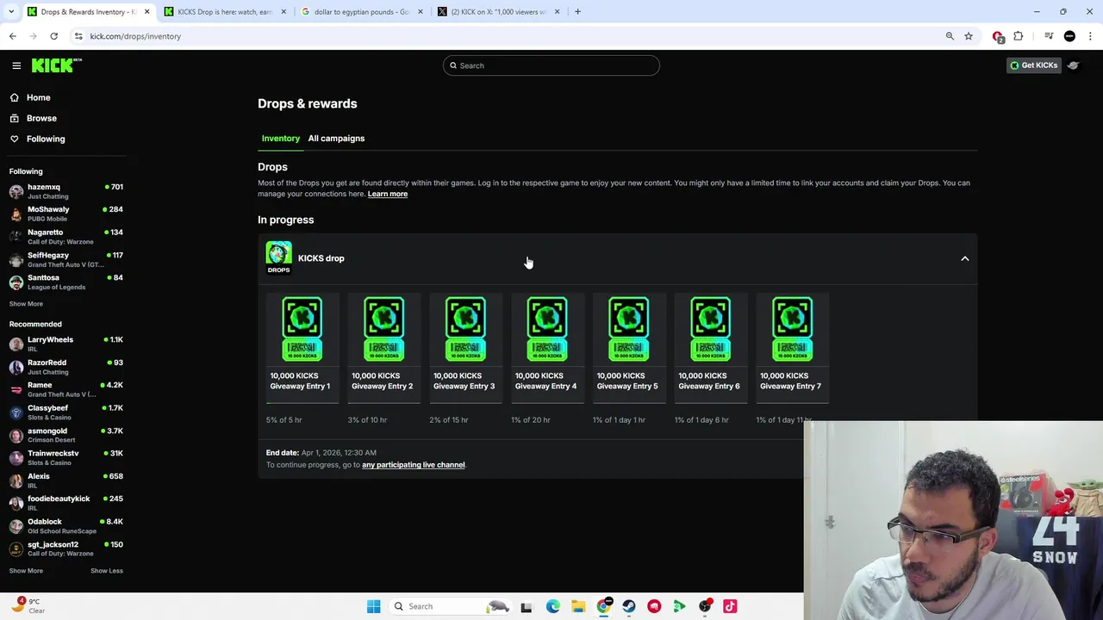
Task: Open asmongold recommended channel
Action: [x=66, y=435]
